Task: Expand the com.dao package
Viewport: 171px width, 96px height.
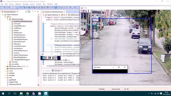Action: (x=7, y=62)
